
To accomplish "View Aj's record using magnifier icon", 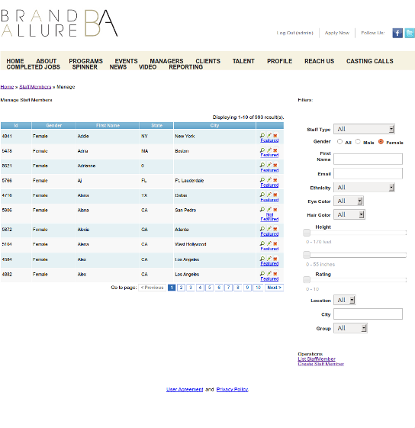I will [x=262, y=179].
